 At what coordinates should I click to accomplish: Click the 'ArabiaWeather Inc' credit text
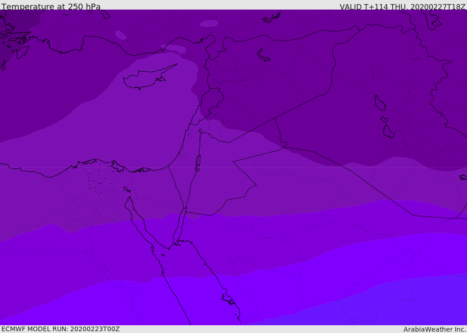[x=434, y=329]
